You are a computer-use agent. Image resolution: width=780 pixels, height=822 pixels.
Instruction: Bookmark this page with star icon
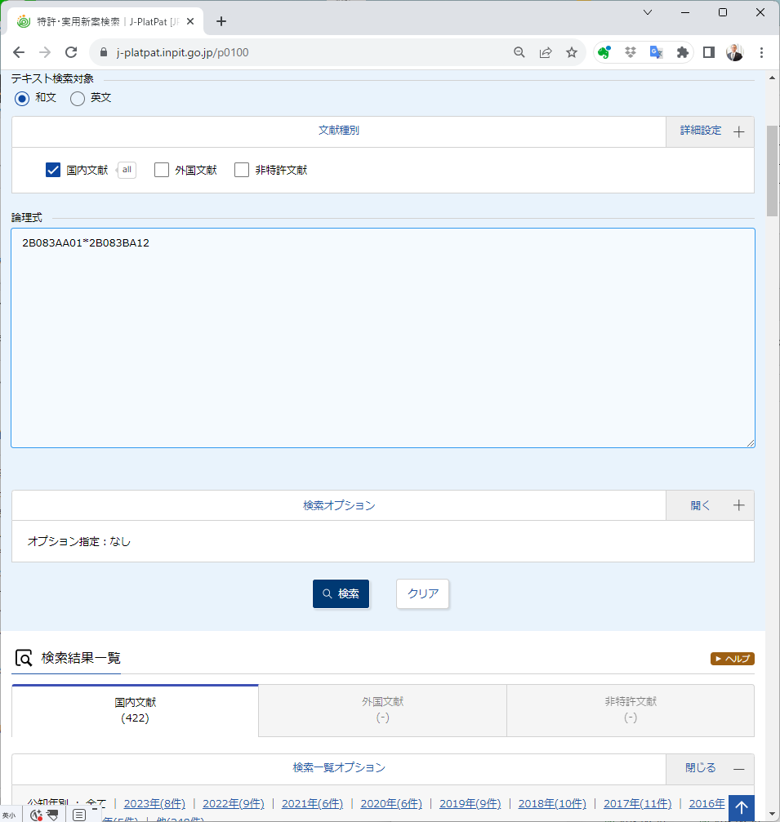[572, 52]
